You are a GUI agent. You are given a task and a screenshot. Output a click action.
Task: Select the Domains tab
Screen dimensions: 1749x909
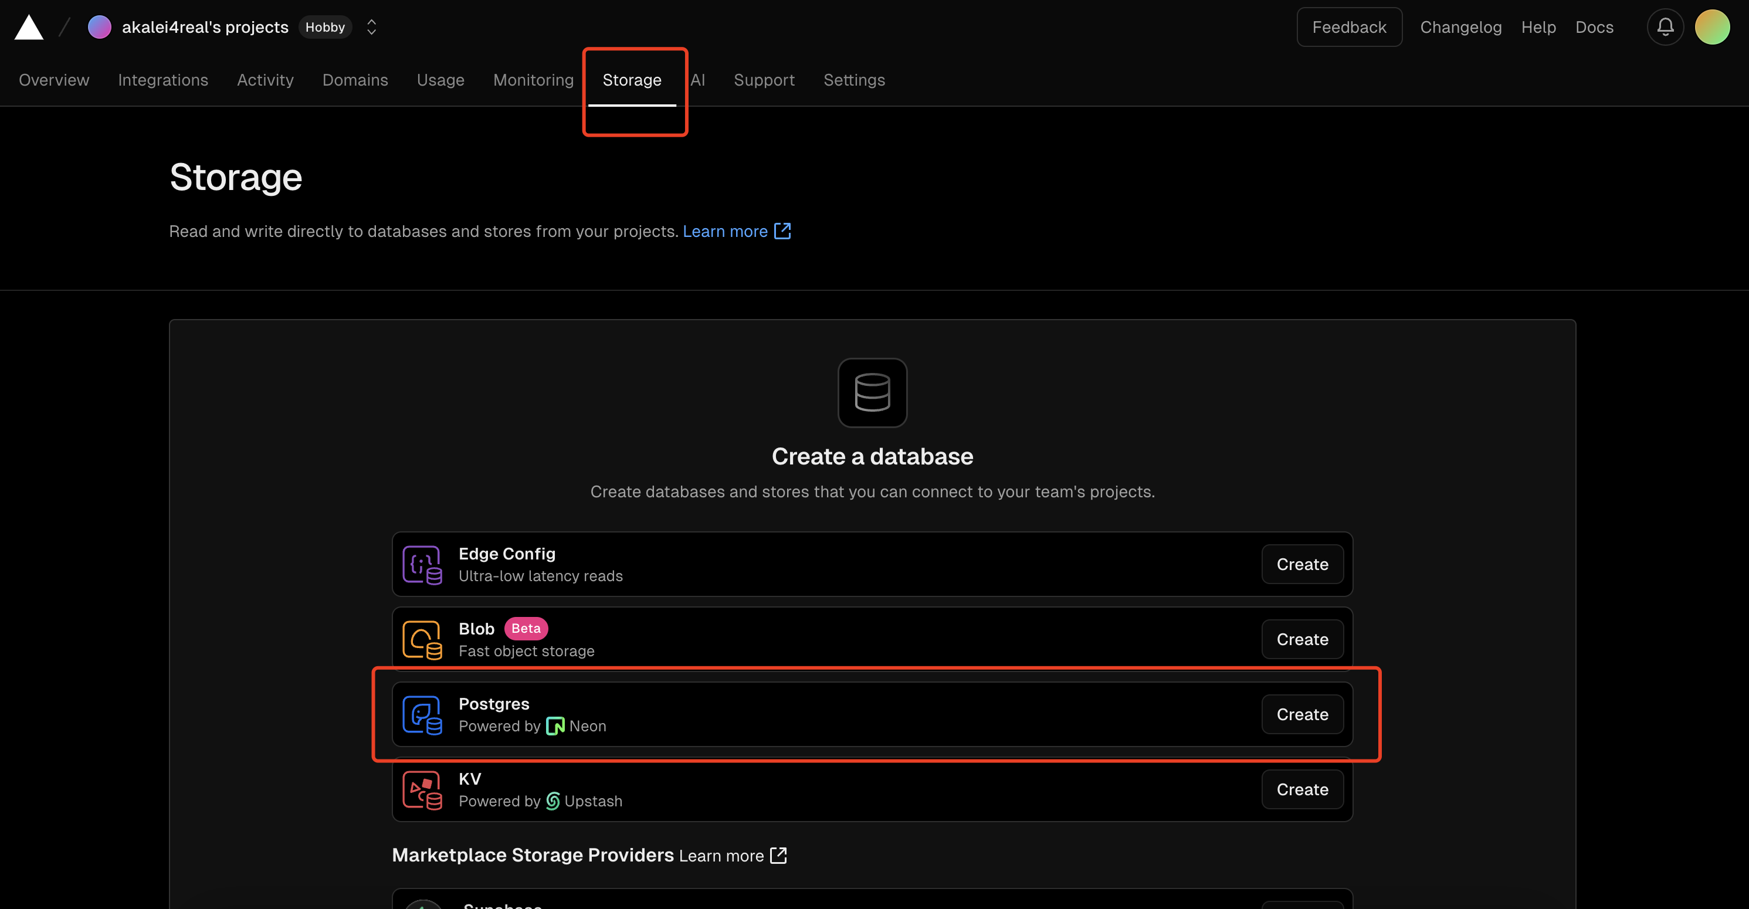pos(355,80)
